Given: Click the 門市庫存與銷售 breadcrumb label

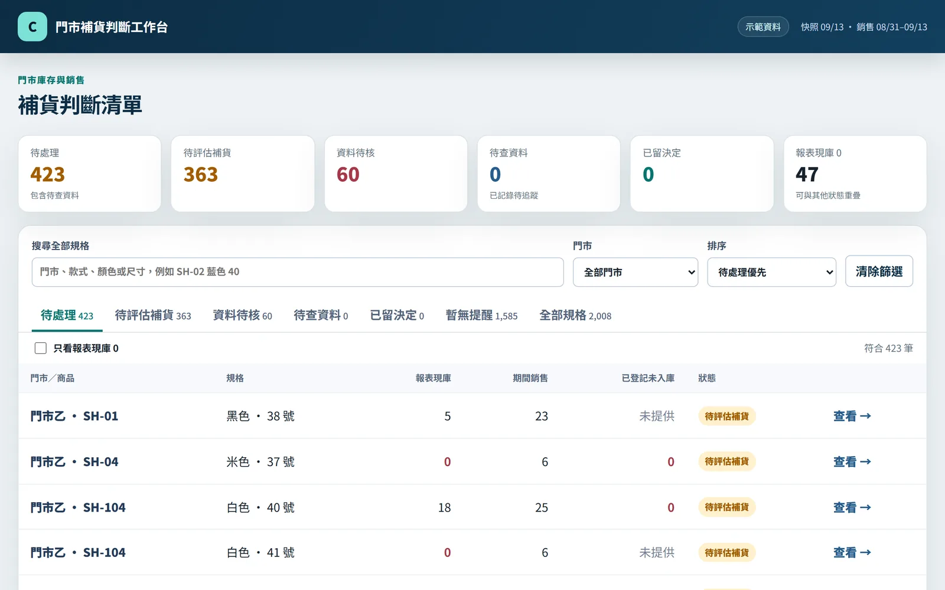Looking at the screenshot, I should coord(51,80).
